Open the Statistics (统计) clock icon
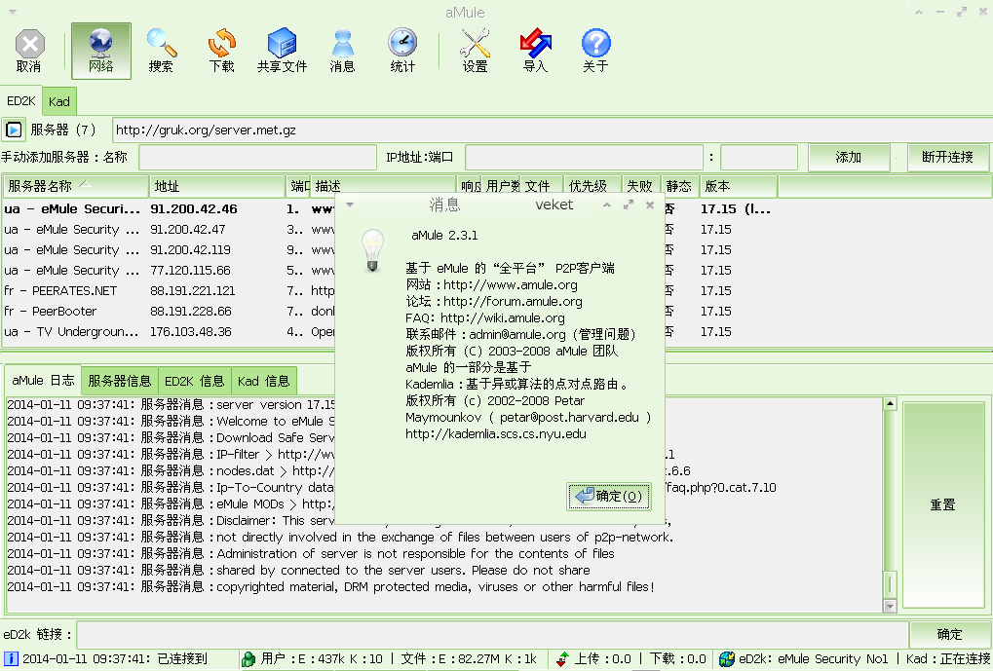This screenshot has width=993, height=671. click(402, 51)
